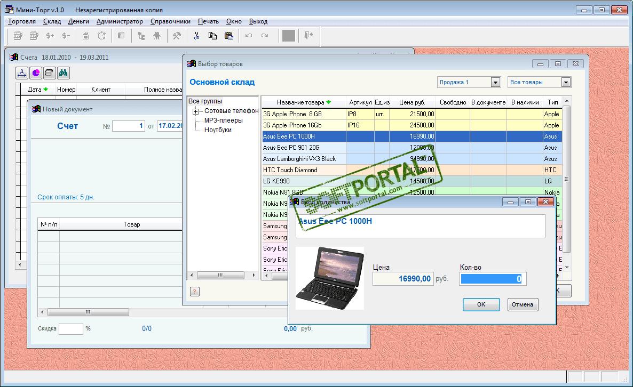
Task: Open pie chart icon in Счета window
Action: point(36,73)
